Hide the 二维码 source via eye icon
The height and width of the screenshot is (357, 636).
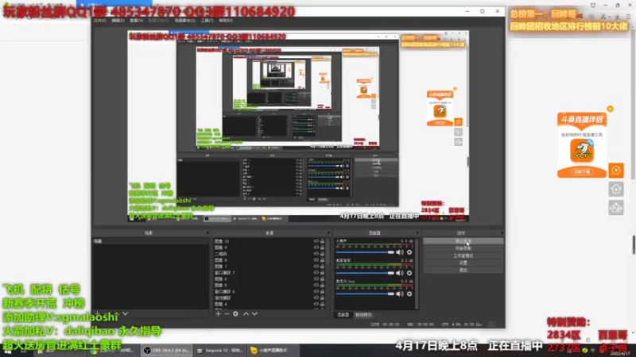point(316,254)
